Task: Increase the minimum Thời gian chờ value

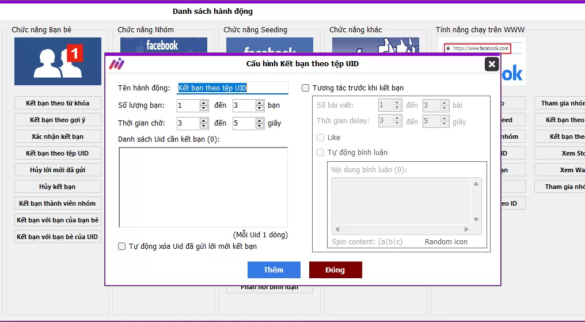Action: (x=204, y=120)
